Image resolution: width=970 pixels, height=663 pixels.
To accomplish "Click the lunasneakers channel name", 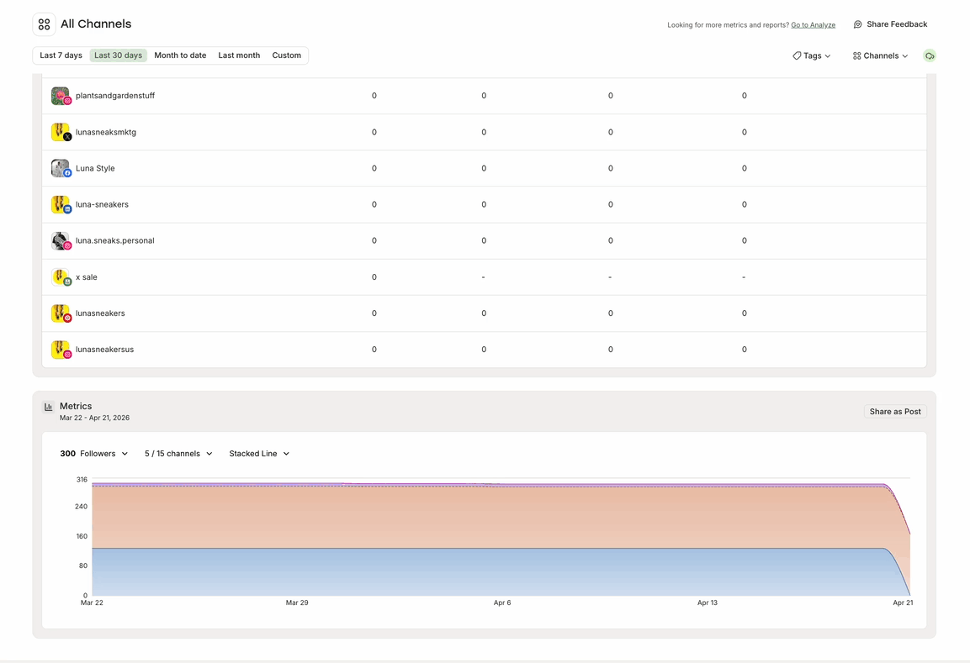I will (x=100, y=313).
